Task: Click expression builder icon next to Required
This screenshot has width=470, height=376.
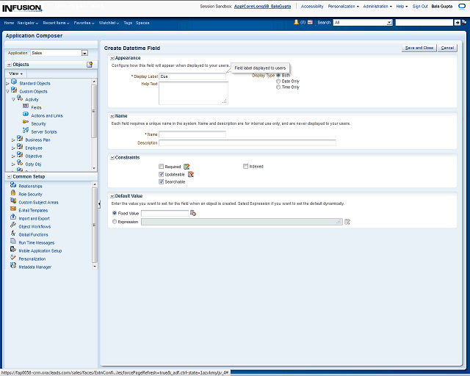Action: [187, 167]
